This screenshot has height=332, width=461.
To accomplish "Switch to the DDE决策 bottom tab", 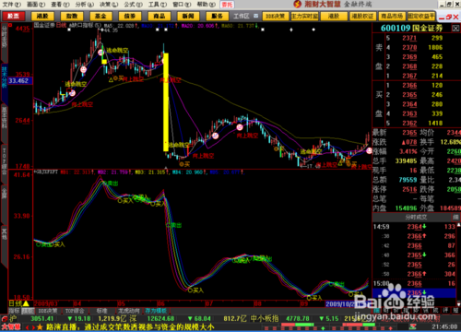I will click(x=48, y=311).
